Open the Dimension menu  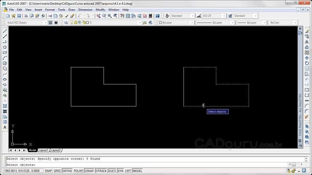[x=85, y=10]
